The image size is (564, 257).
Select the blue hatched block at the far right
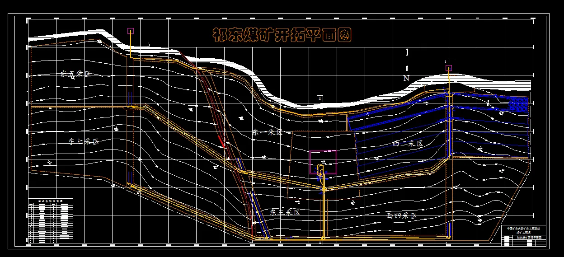518,105
